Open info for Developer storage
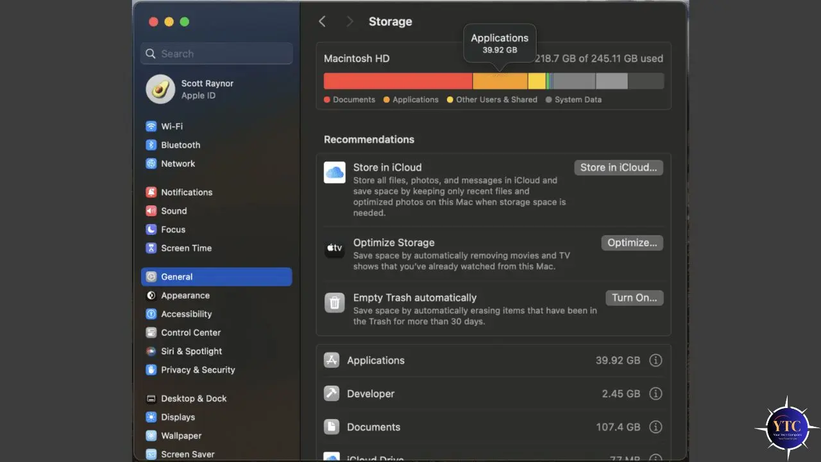Screen dimensions: 821x462 (x=656, y=393)
